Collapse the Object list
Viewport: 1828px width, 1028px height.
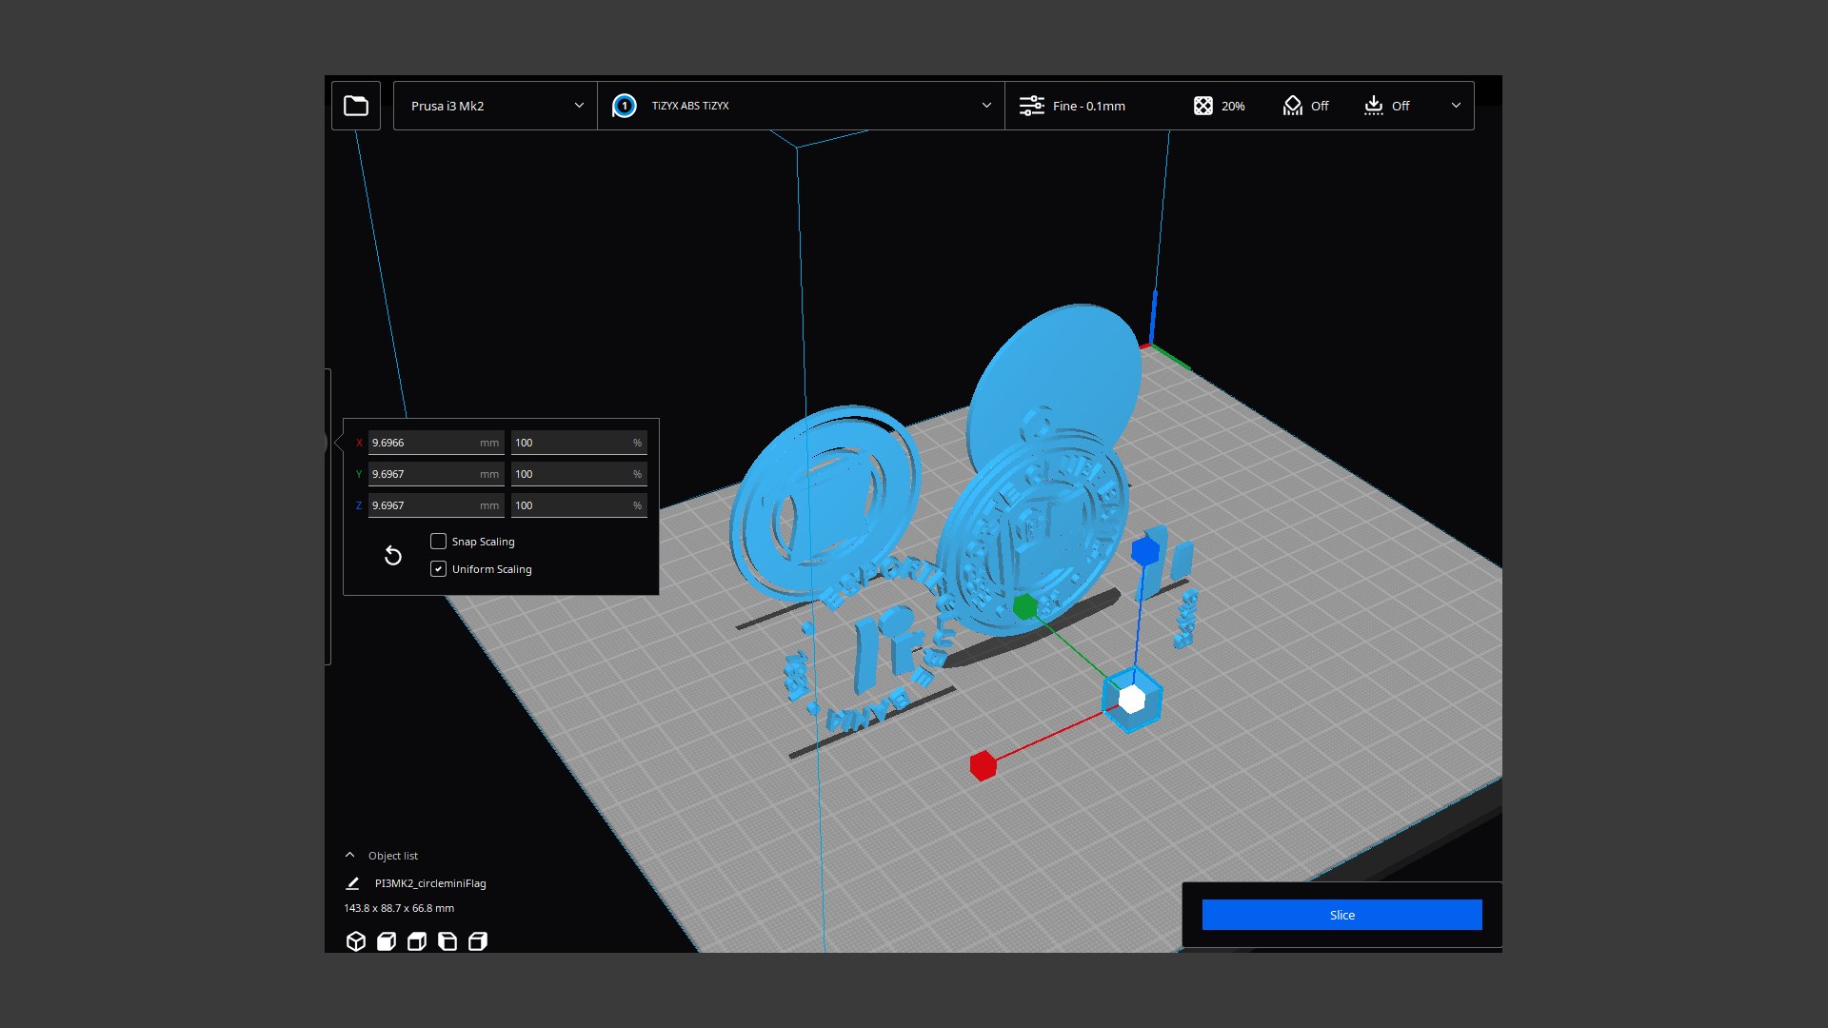click(349, 856)
